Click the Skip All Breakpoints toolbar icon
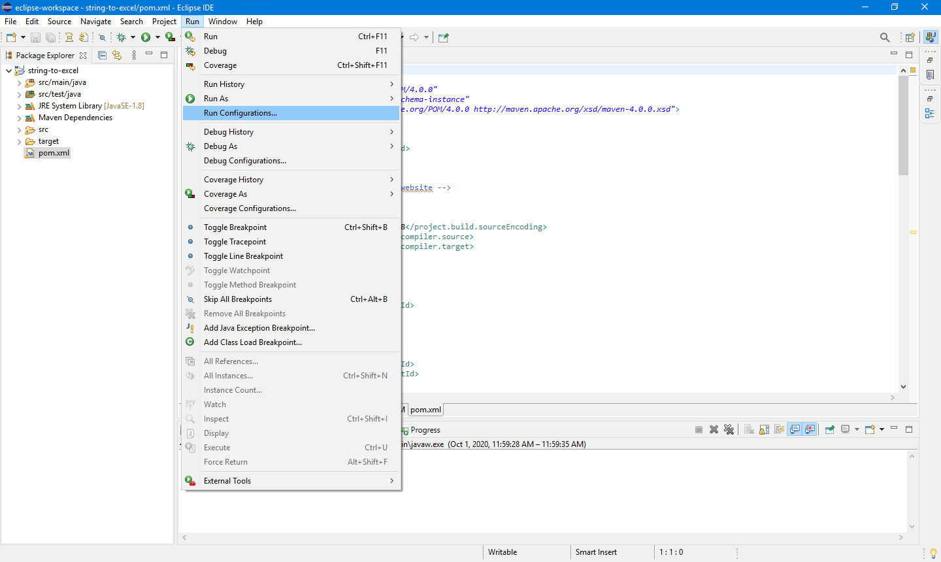The image size is (941, 562). click(102, 37)
